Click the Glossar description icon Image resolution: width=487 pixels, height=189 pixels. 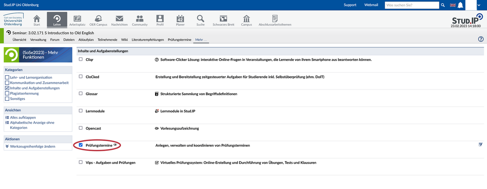tap(157, 93)
